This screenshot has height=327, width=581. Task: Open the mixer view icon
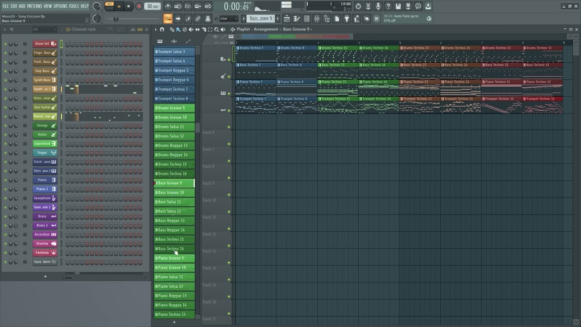coord(316,19)
